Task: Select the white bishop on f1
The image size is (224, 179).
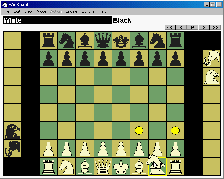Action: (x=139, y=167)
